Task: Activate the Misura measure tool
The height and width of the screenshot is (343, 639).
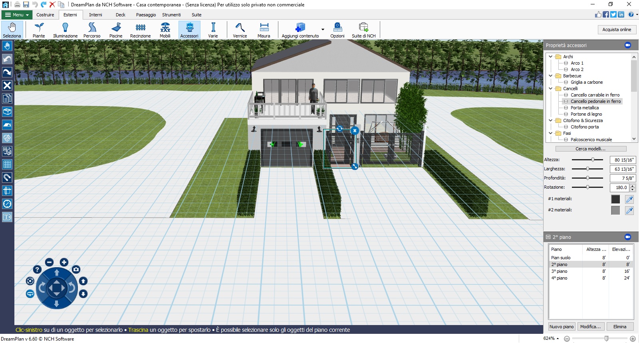Action: point(264,30)
